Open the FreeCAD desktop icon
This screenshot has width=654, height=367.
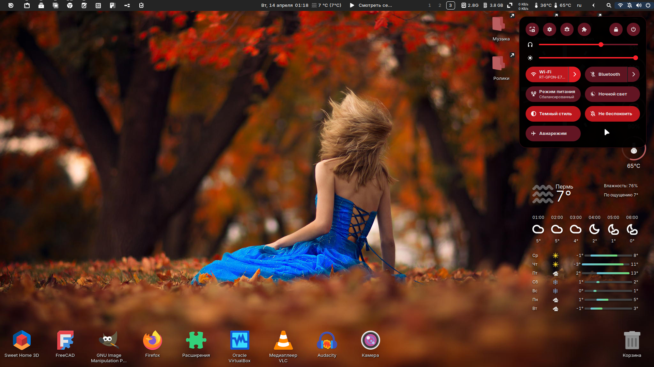click(65, 341)
